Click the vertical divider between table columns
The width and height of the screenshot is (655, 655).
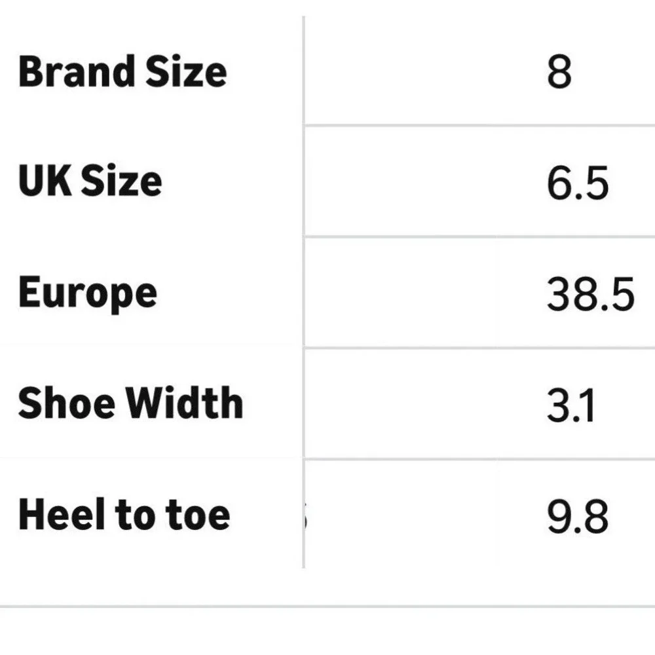tap(304, 292)
